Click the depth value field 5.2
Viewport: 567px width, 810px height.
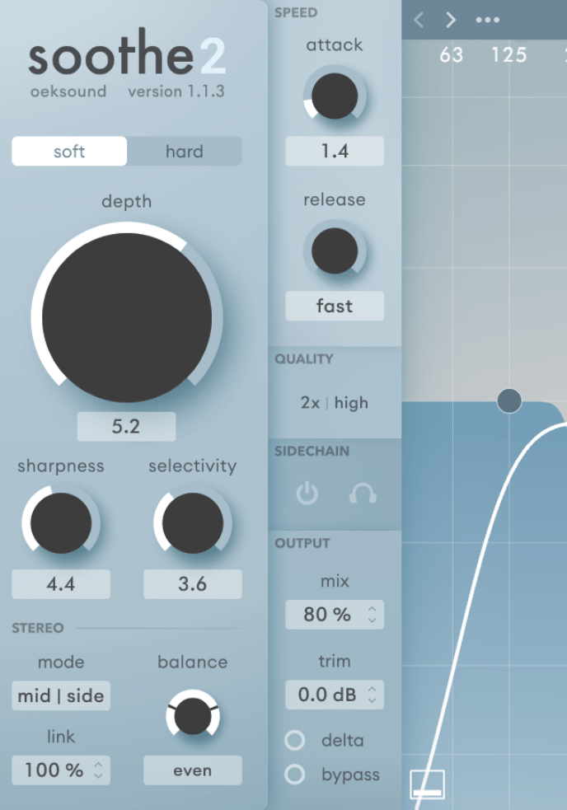coord(126,426)
